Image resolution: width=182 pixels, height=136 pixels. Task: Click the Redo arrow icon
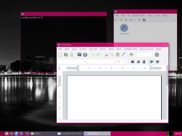[99, 54]
